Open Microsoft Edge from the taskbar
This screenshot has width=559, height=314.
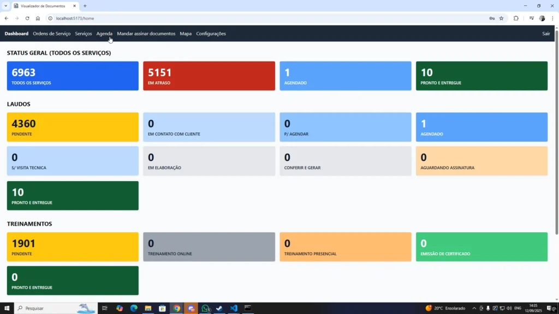(134, 308)
